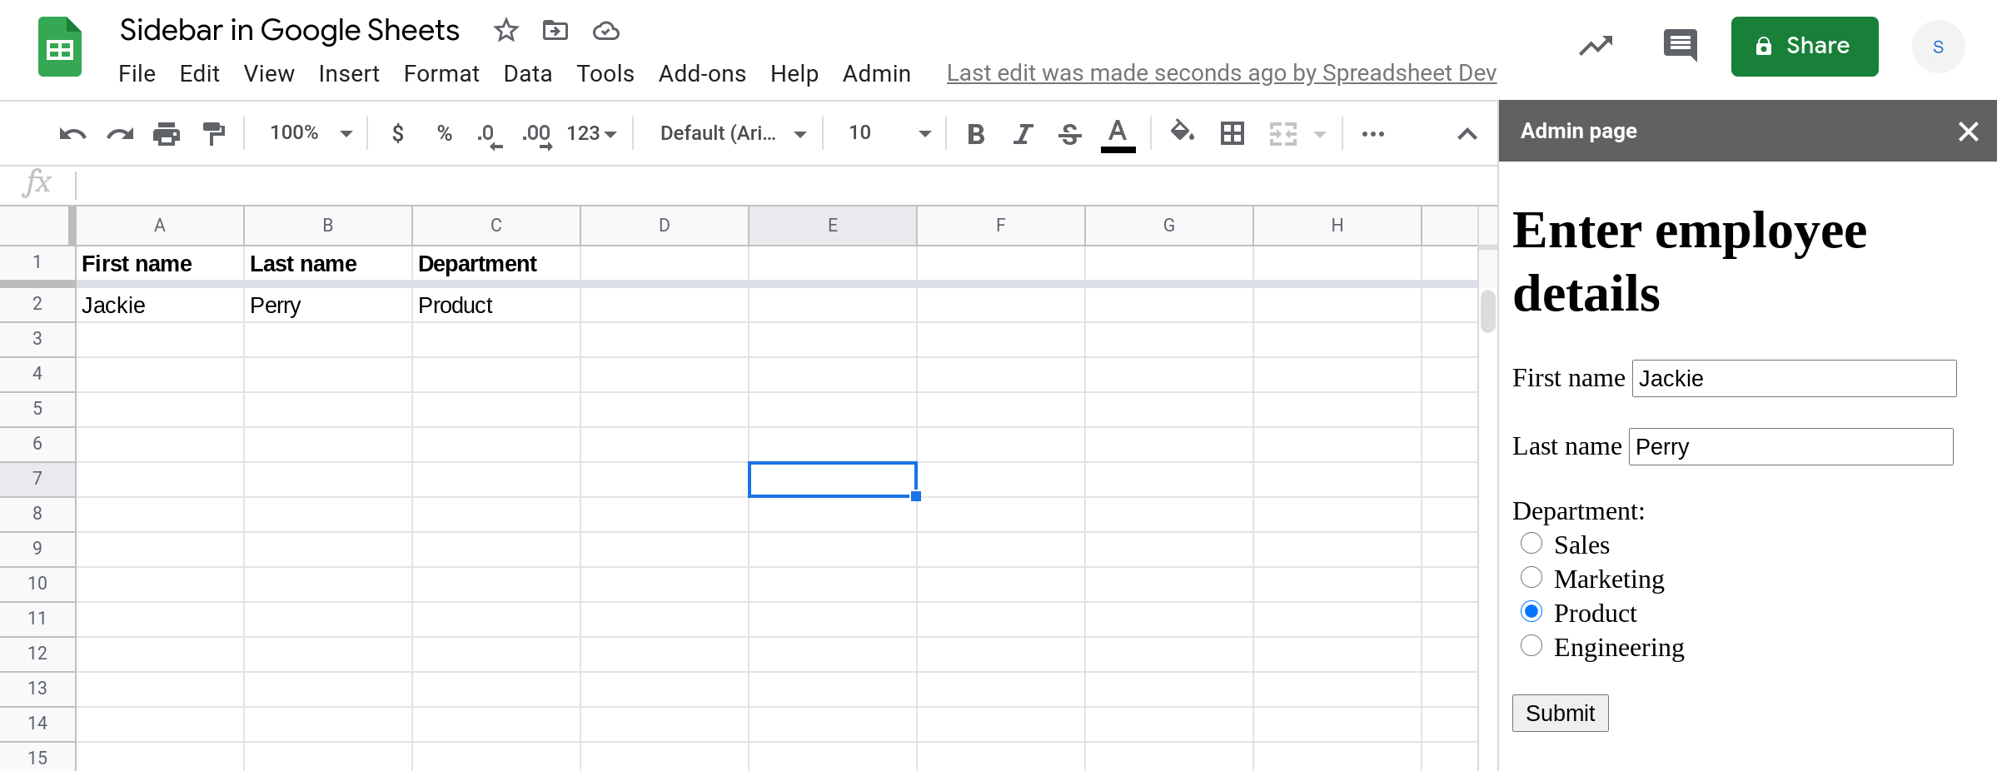Open the Format menu
1997x771 pixels.
[441, 74]
